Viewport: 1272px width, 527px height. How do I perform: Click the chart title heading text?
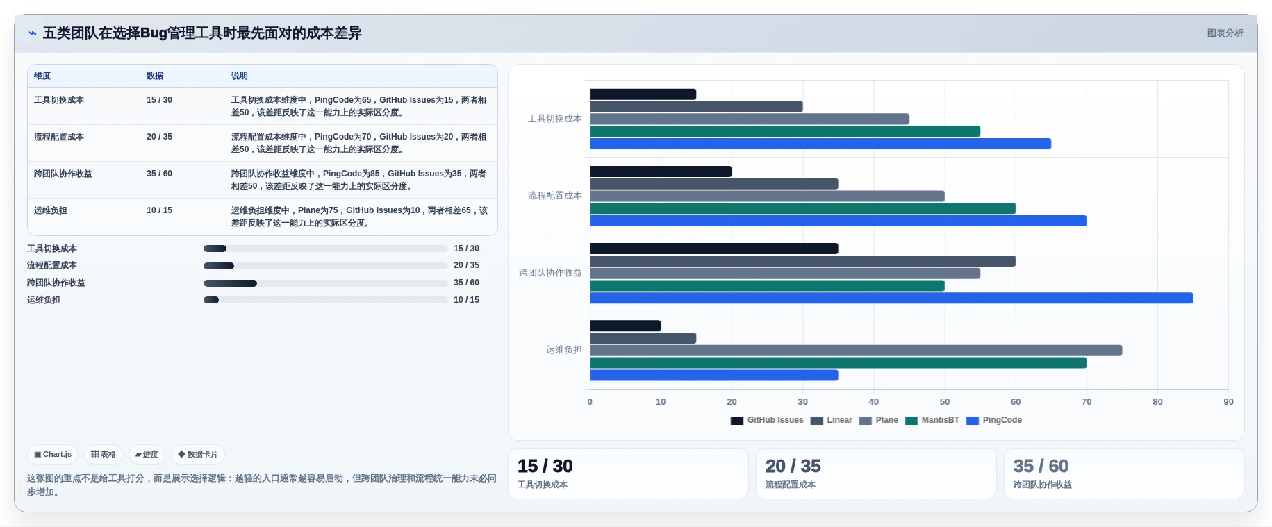tap(202, 33)
